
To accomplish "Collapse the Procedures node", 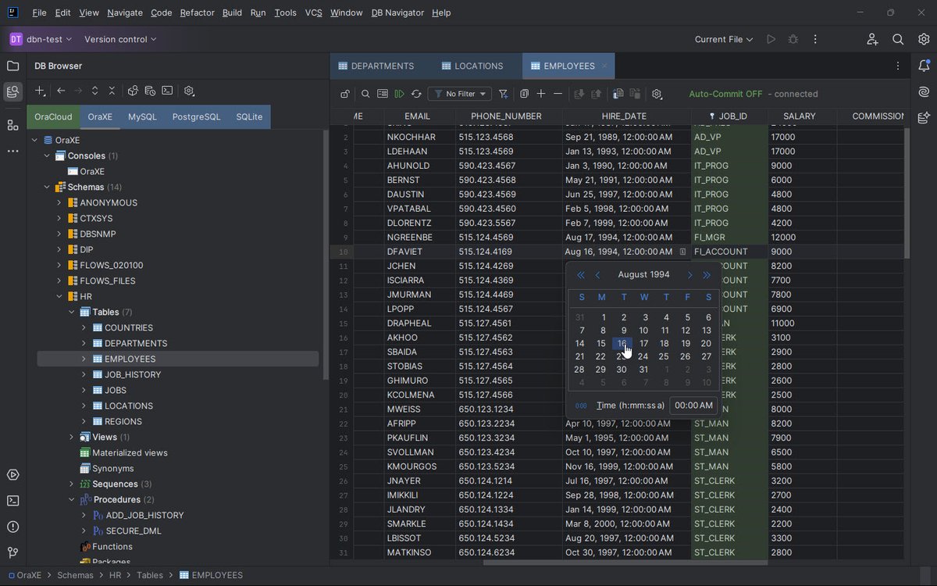I will (72, 499).
